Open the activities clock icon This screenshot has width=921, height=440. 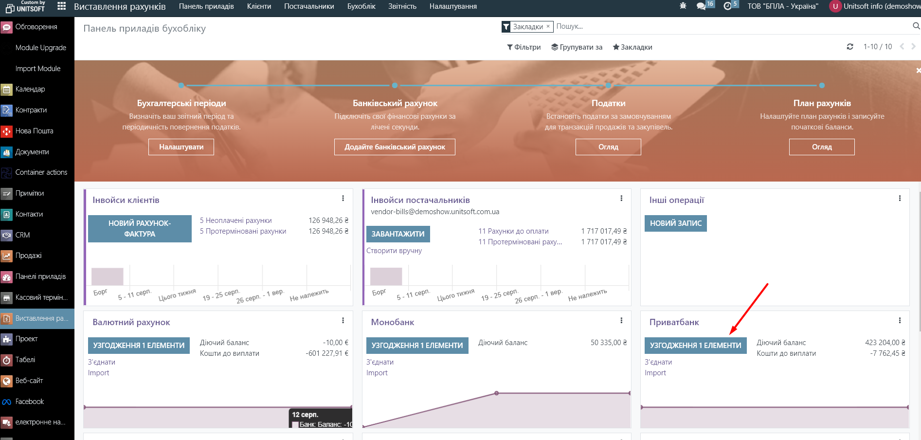[727, 6]
